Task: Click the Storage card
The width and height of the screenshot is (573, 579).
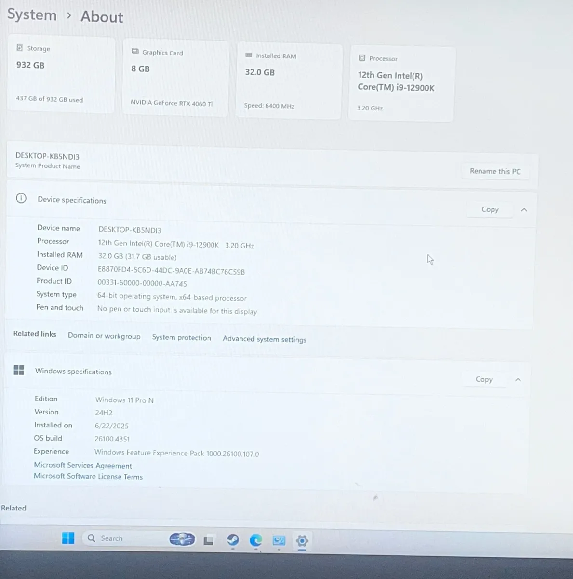Action: point(61,75)
